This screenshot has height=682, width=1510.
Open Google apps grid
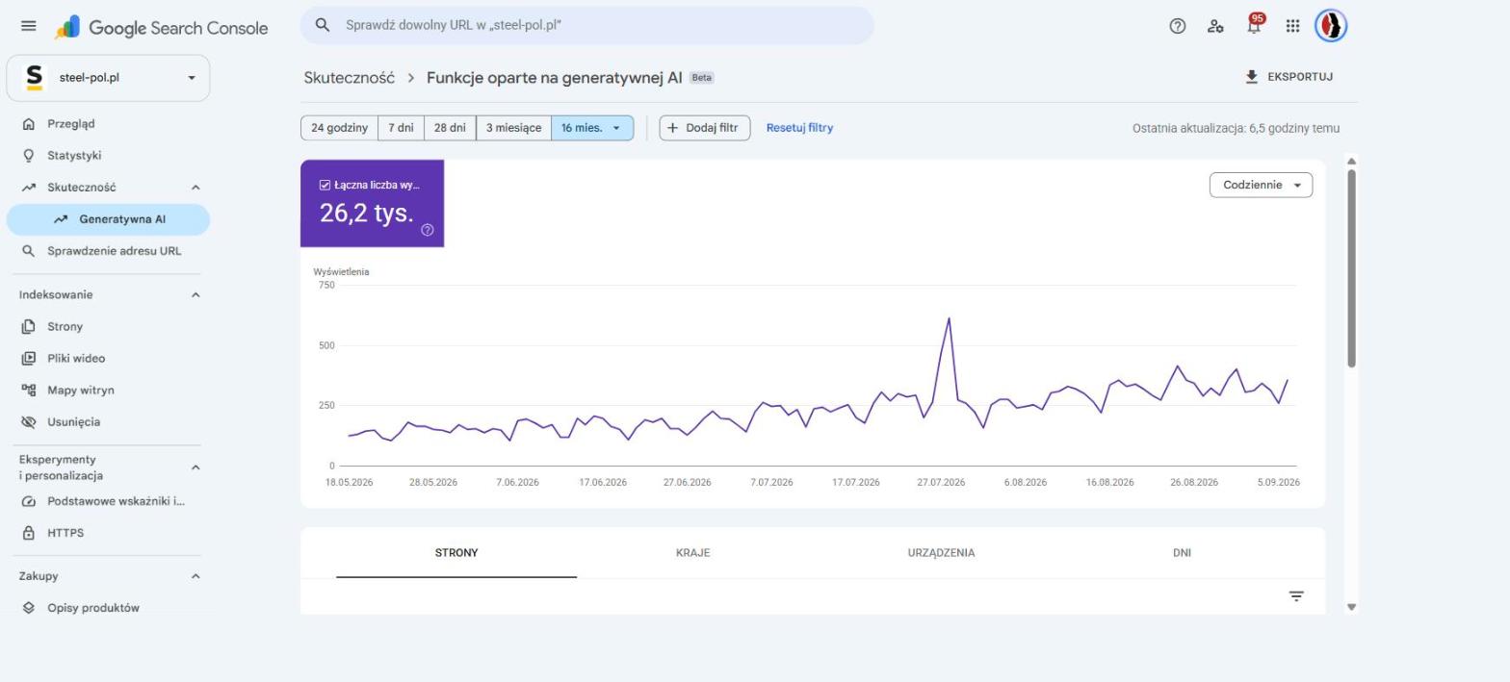pos(1292,26)
